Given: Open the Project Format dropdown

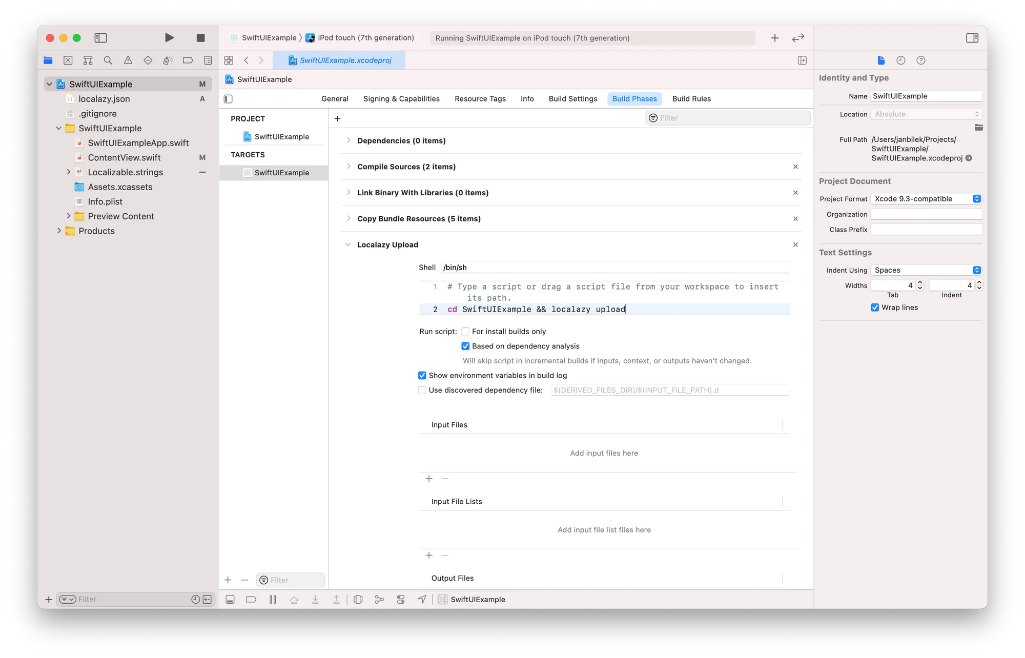Looking at the screenshot, I should click(926, 199).
